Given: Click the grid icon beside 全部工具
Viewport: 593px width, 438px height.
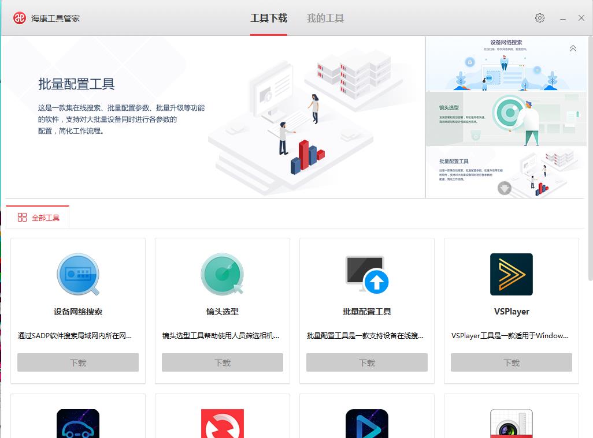Looking at the screenshot, I should (22, 217).
